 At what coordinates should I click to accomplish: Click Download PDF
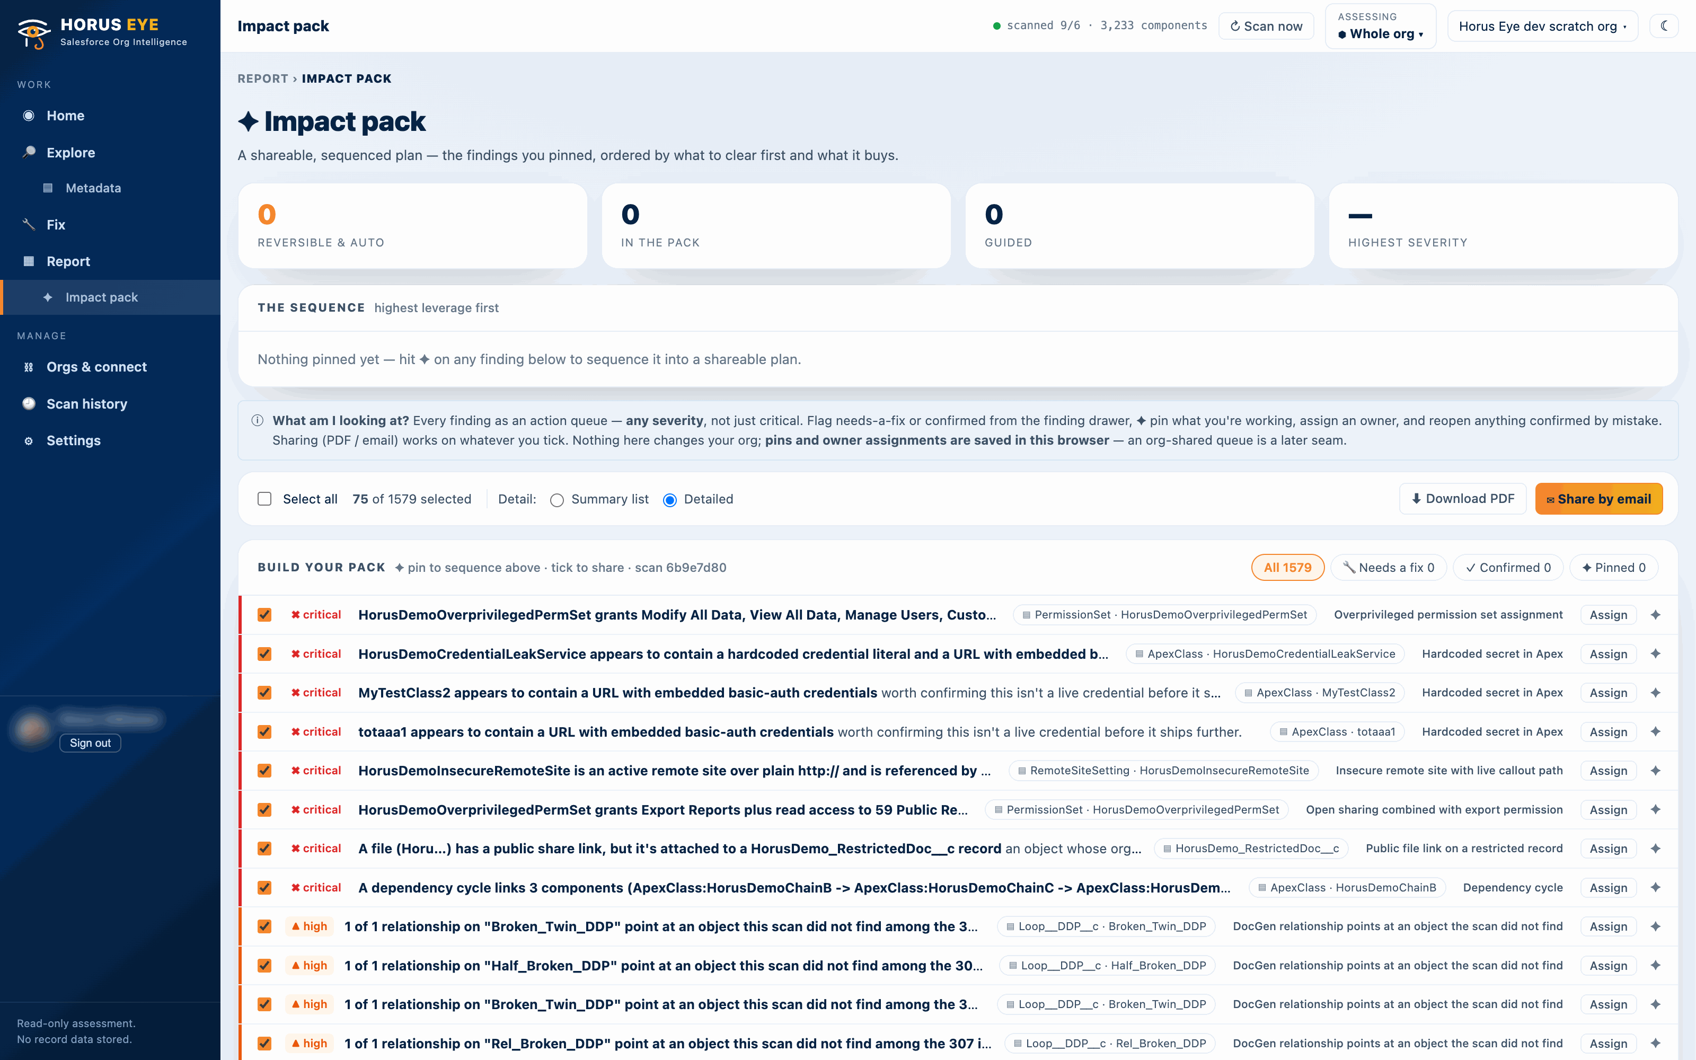point(1463,499)
